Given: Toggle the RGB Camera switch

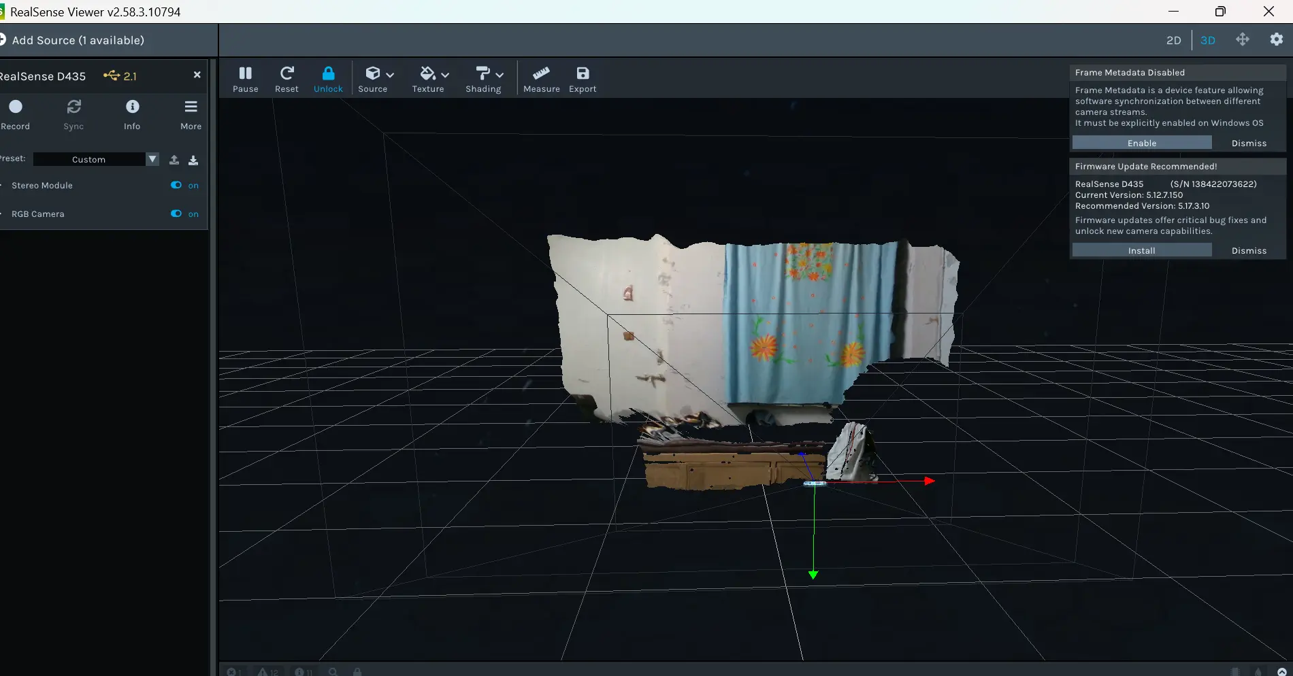Looking at the screenshot, I should [176, 214].
